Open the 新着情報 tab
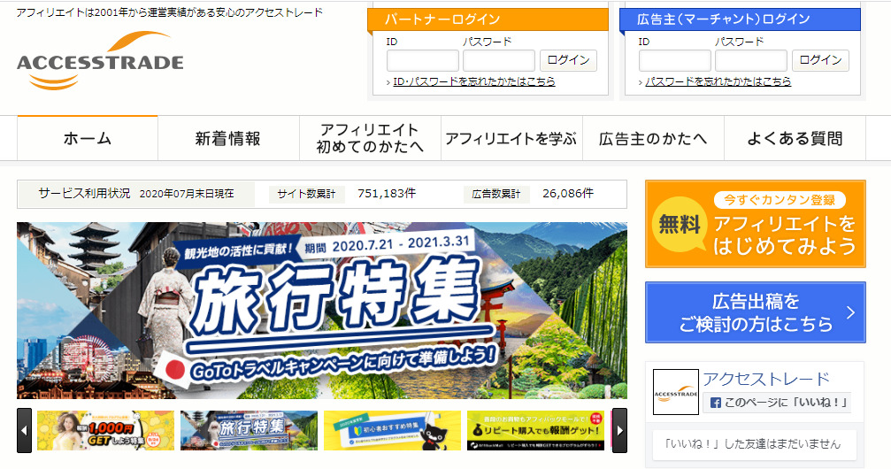 pyautogui.click(x=228, y=138)
